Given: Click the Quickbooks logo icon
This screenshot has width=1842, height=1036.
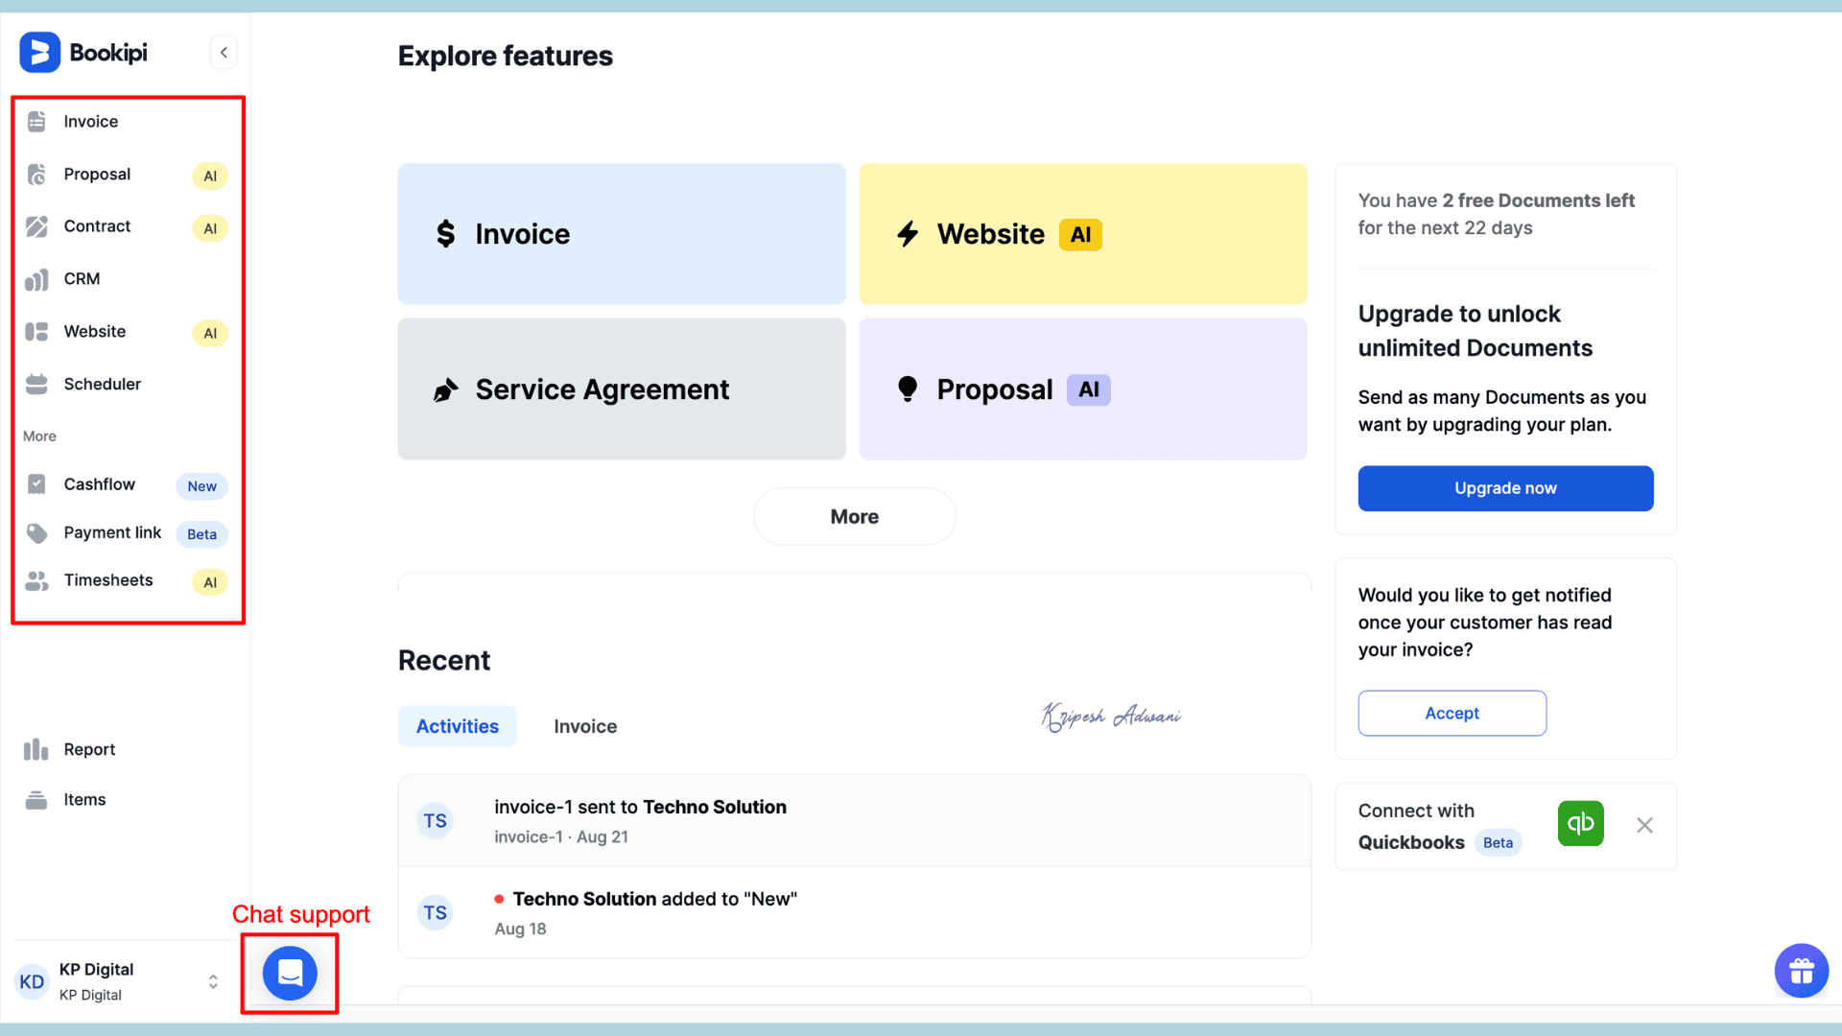Looking at the screenshot, I should 1580,824.
